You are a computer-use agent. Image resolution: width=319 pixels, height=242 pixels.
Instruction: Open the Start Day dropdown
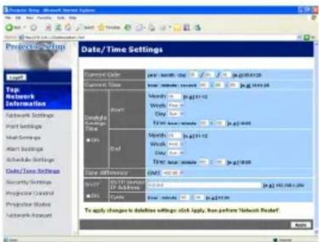pyautogui.click(x=176, y=114)
